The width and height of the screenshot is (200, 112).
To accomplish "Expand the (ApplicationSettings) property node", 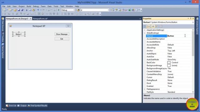I will [x=145, y=30].
